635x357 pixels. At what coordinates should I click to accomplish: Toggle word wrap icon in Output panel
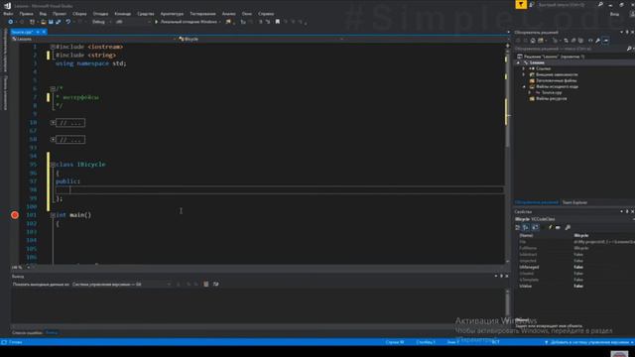point(216,285)
